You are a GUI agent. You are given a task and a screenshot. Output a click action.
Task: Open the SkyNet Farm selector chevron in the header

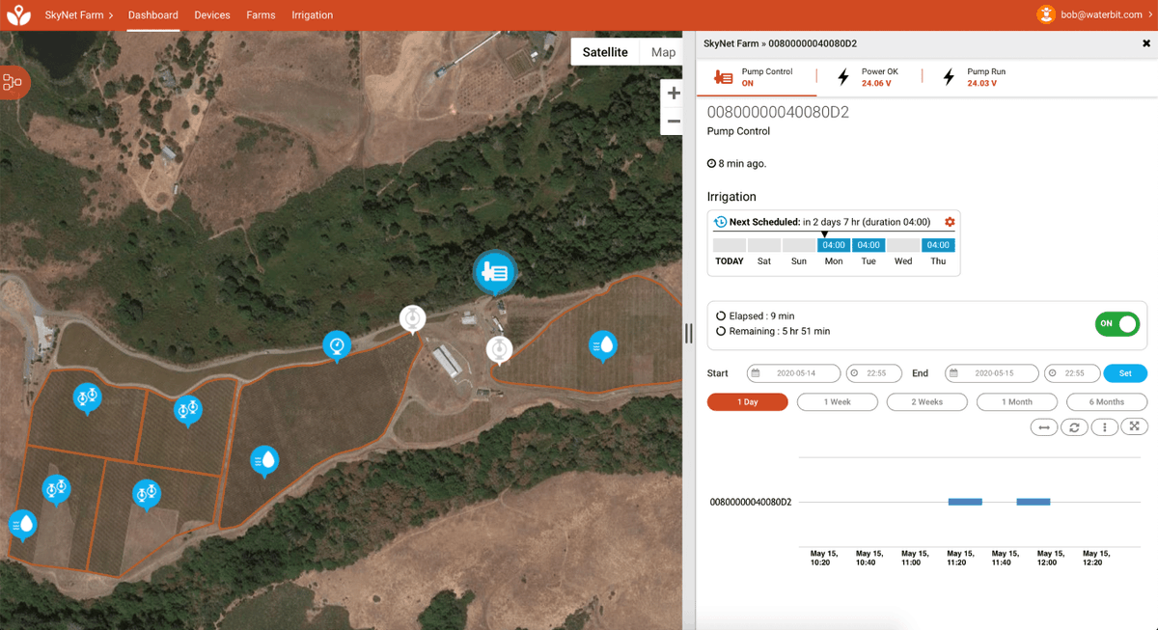110,15
